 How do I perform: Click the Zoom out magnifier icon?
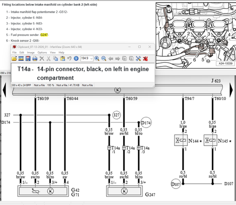pos(104,59)
